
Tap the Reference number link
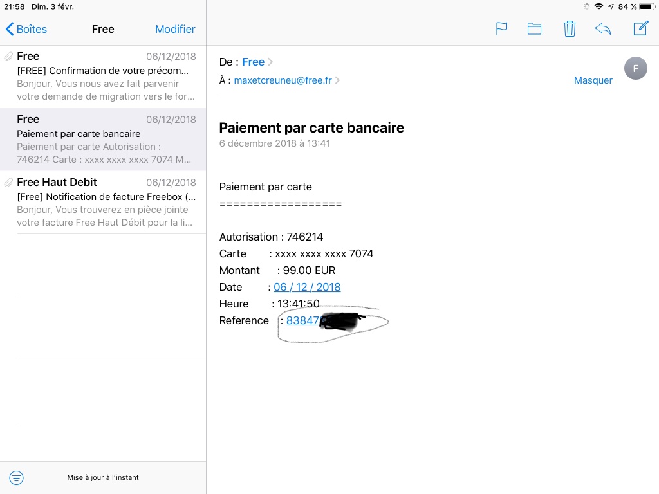(x=304, y=320)
